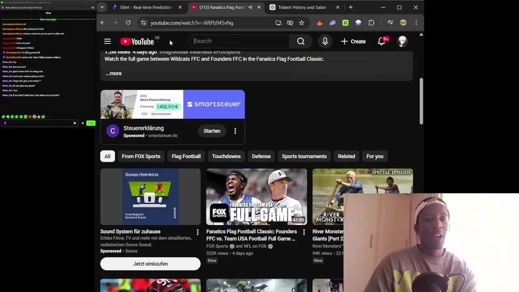Click the #FOXSports hashtag
The image size is (519, 292).
[x=227, y=52]
